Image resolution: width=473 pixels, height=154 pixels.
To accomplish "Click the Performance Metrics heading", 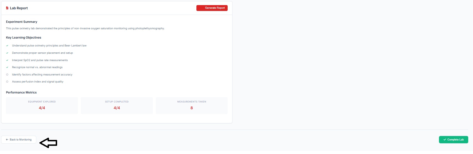I will coord(21,92).
